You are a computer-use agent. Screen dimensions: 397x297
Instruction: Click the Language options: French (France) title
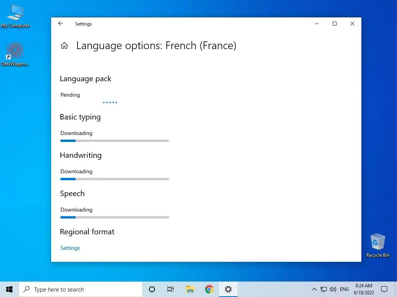pyautogui.click(x=156, y=46)
